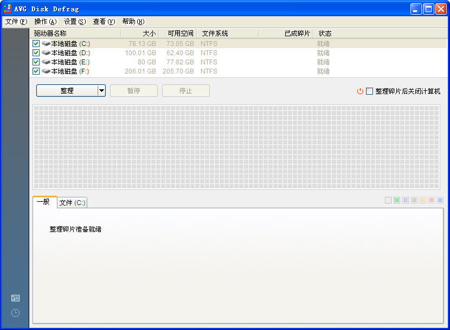The height and width of the screenshot is (330, 450).
Task: Click the 78.13 GB size cell
Action: pyautogui.click(x=142, y=43)
